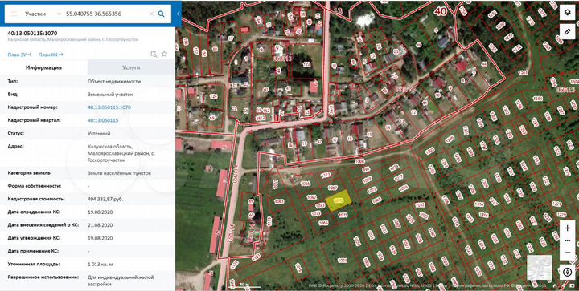Zoom out with the minus button
Screen dimensions: 579x291
(567, 253)
